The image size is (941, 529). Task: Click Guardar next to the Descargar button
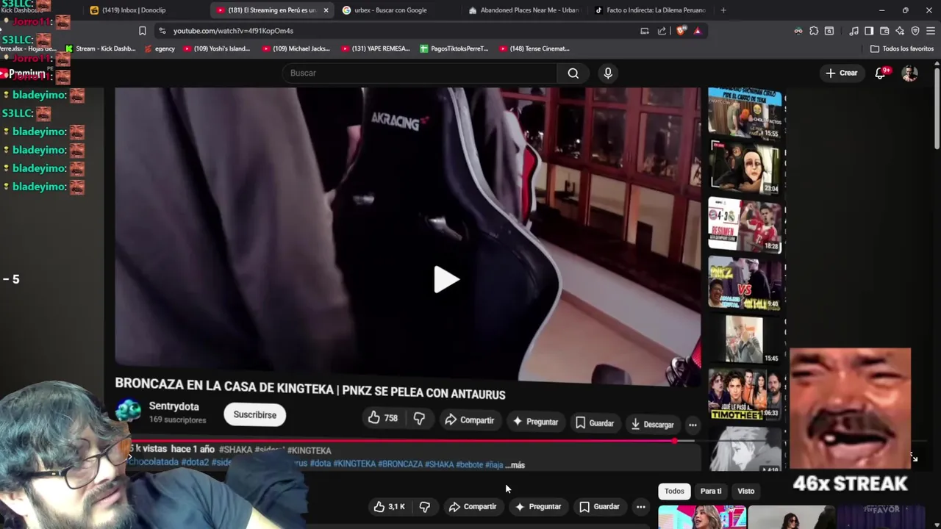595,422
